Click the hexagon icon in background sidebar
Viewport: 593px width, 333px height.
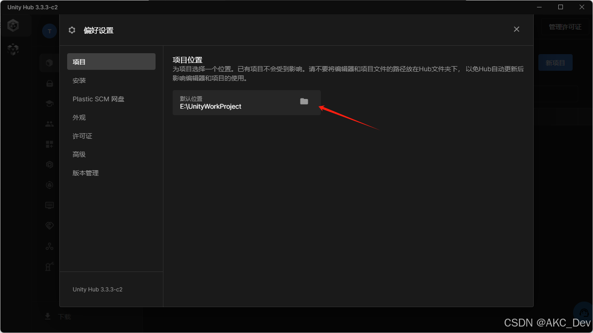pos(50,165)
